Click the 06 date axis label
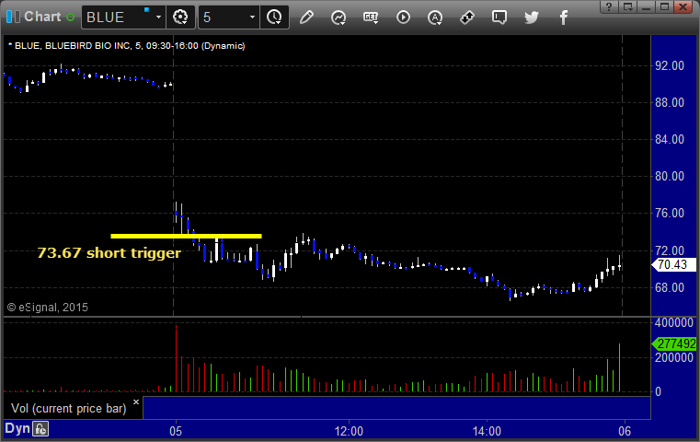700x442 pixels. (x=625, y=431)
